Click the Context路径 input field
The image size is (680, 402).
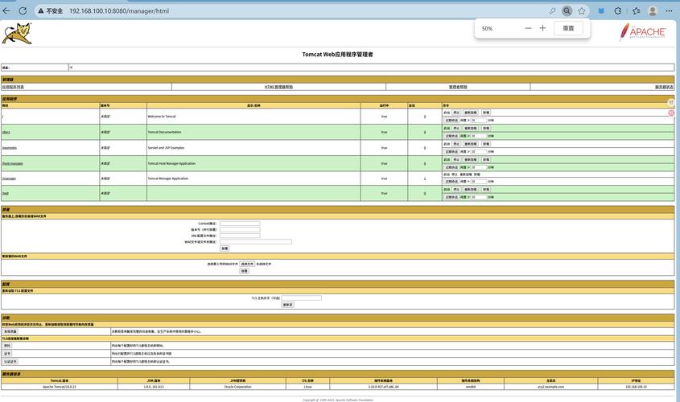240,224
